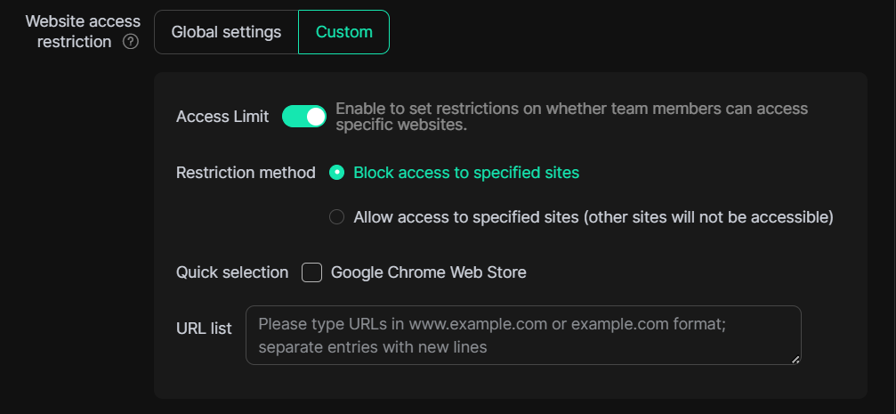
Task: Click the 'Allow access to specified sites' label text
Action: coord(593,216)
